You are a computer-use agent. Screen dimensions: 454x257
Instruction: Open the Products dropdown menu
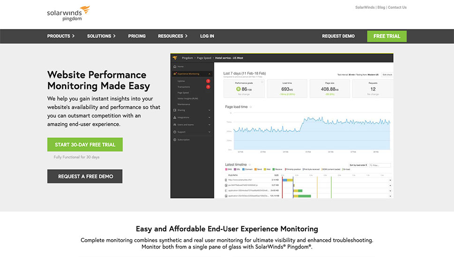(x=61, y=36)
